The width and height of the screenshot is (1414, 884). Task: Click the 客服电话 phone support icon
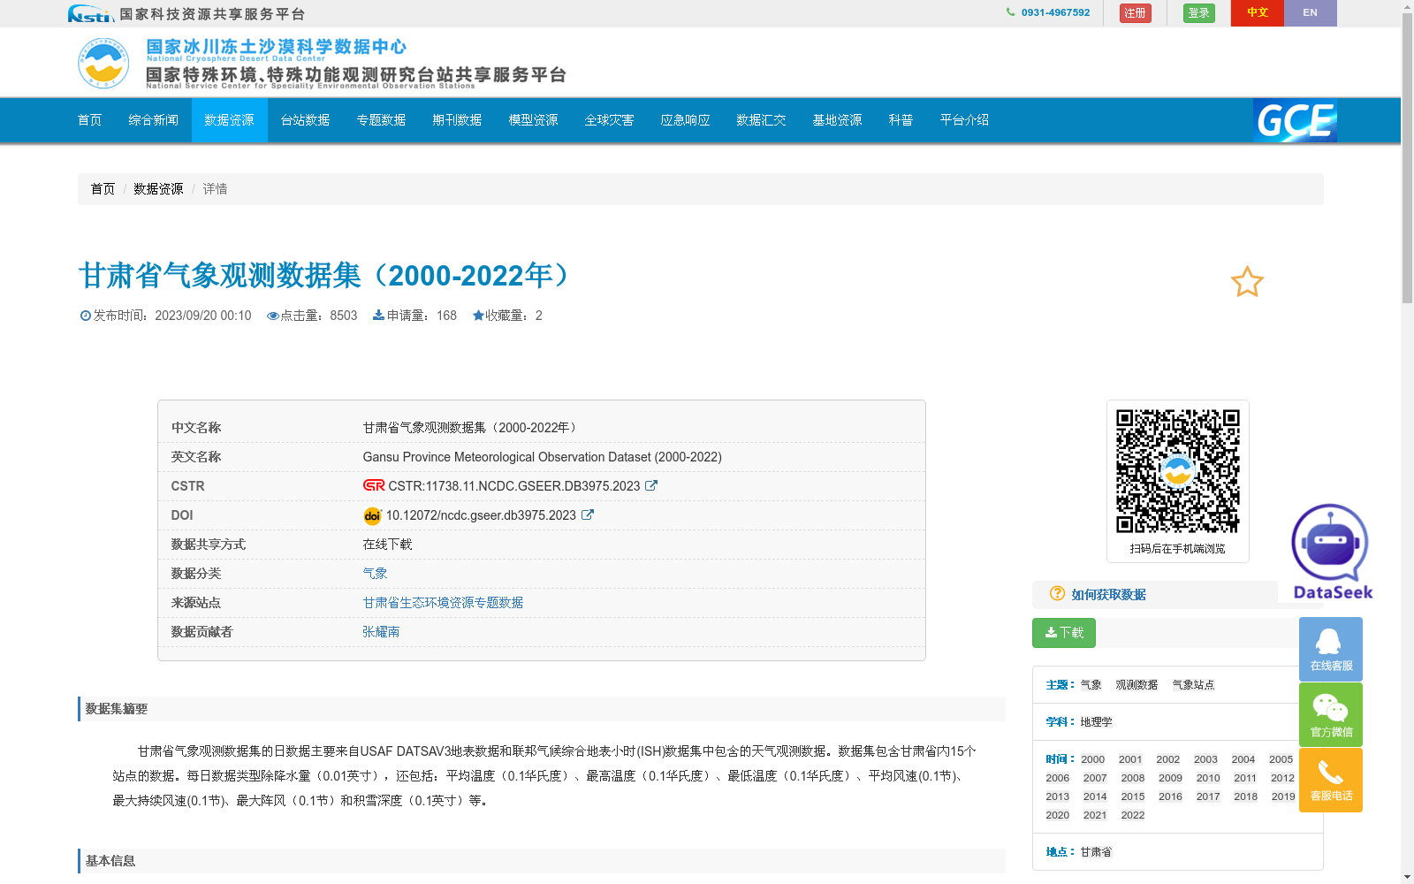1330,779
